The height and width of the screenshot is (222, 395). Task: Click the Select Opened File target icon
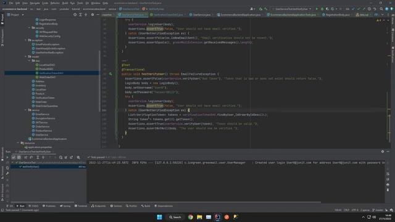(75, 15)
